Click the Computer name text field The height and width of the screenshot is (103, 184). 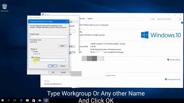coord(49,37)
